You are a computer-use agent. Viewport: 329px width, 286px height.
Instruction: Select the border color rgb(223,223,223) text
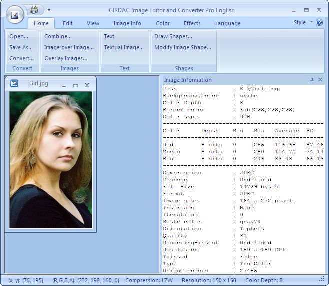(267, 110)
